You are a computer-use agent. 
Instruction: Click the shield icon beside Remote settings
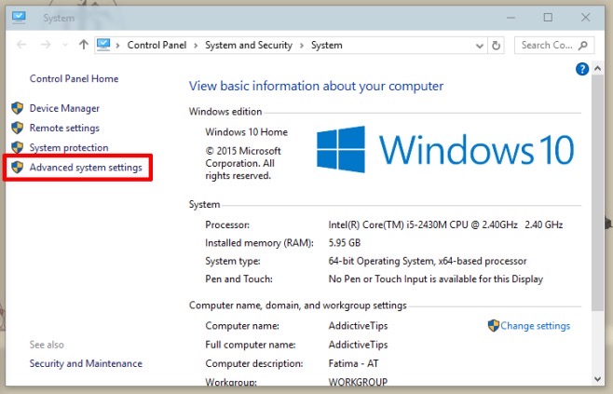(x=17, y=128)
